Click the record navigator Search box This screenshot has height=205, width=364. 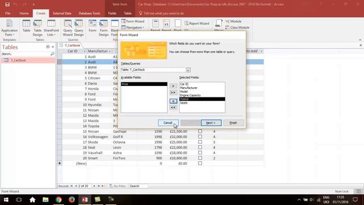click(138, 186)
